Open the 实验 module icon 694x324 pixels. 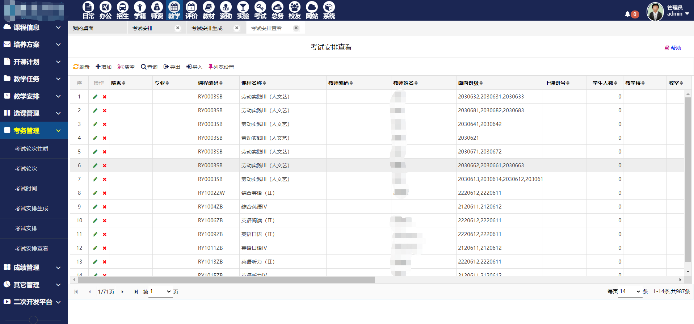(243, 10)
